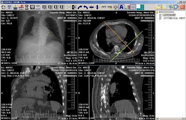Click the CLS toolbar icon

pos(9,7)
